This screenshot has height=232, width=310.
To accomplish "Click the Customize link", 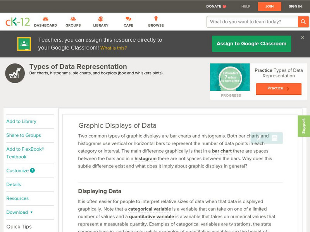I will 17,171.
